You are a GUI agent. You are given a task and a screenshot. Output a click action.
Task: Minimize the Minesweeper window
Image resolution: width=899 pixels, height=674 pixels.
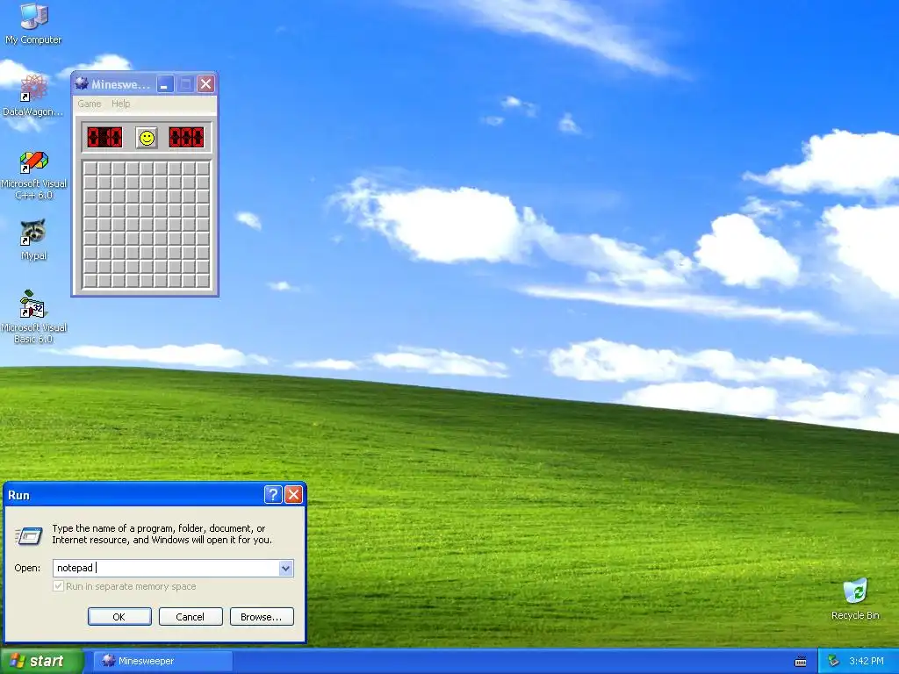tap(165, 84)
